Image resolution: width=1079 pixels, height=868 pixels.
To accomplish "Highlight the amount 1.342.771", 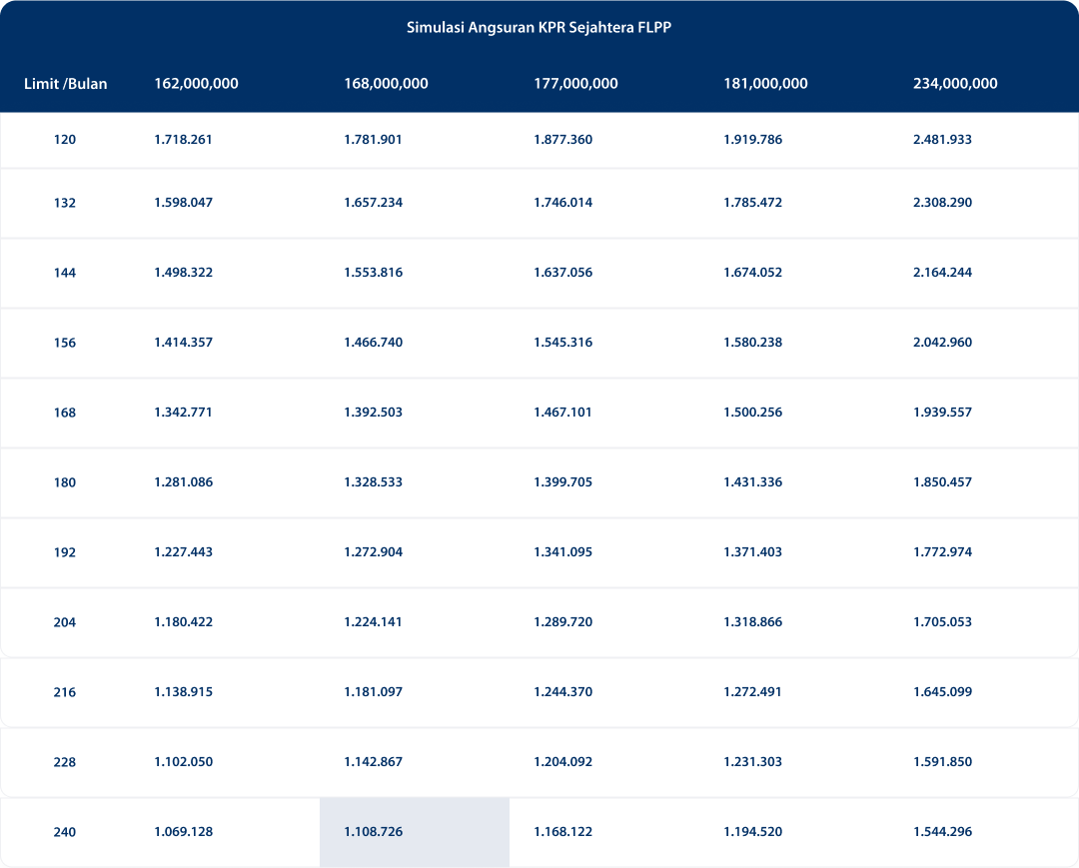I will pos(183,413).
